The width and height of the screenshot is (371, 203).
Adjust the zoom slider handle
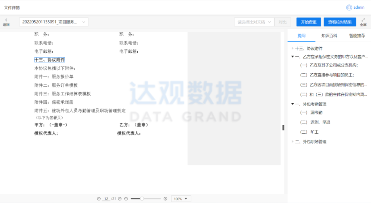(142, 199)
